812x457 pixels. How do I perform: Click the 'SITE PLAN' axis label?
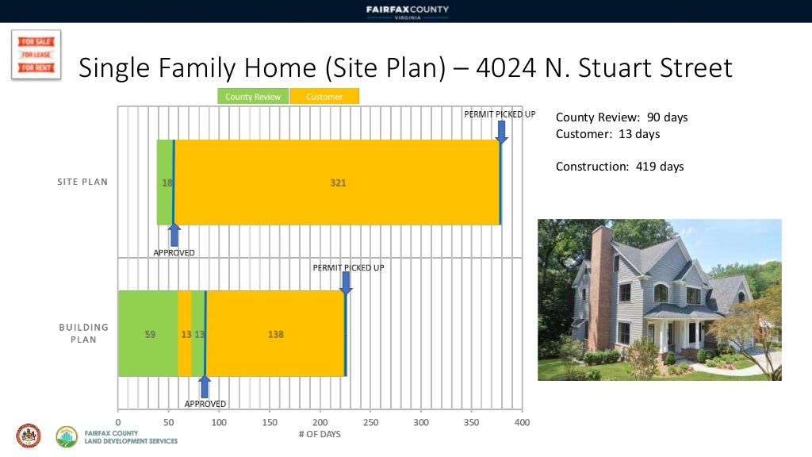[82, 182]
